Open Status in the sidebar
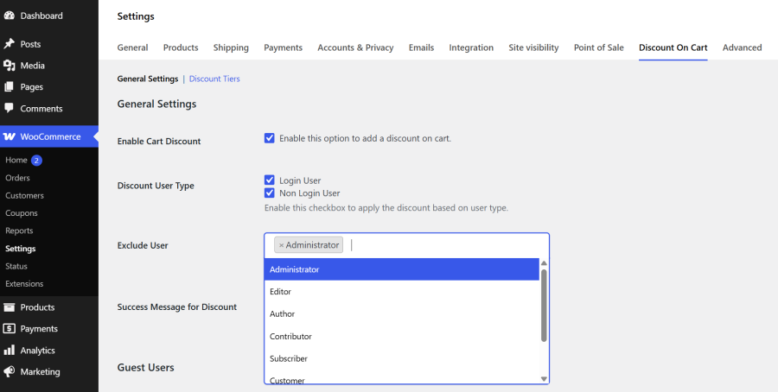Image resolution: width=778 pixels, height=392 pixels. click(16, 266)
